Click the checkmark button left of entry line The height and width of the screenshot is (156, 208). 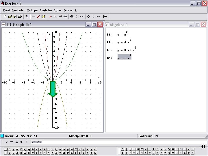coord(7,142)
